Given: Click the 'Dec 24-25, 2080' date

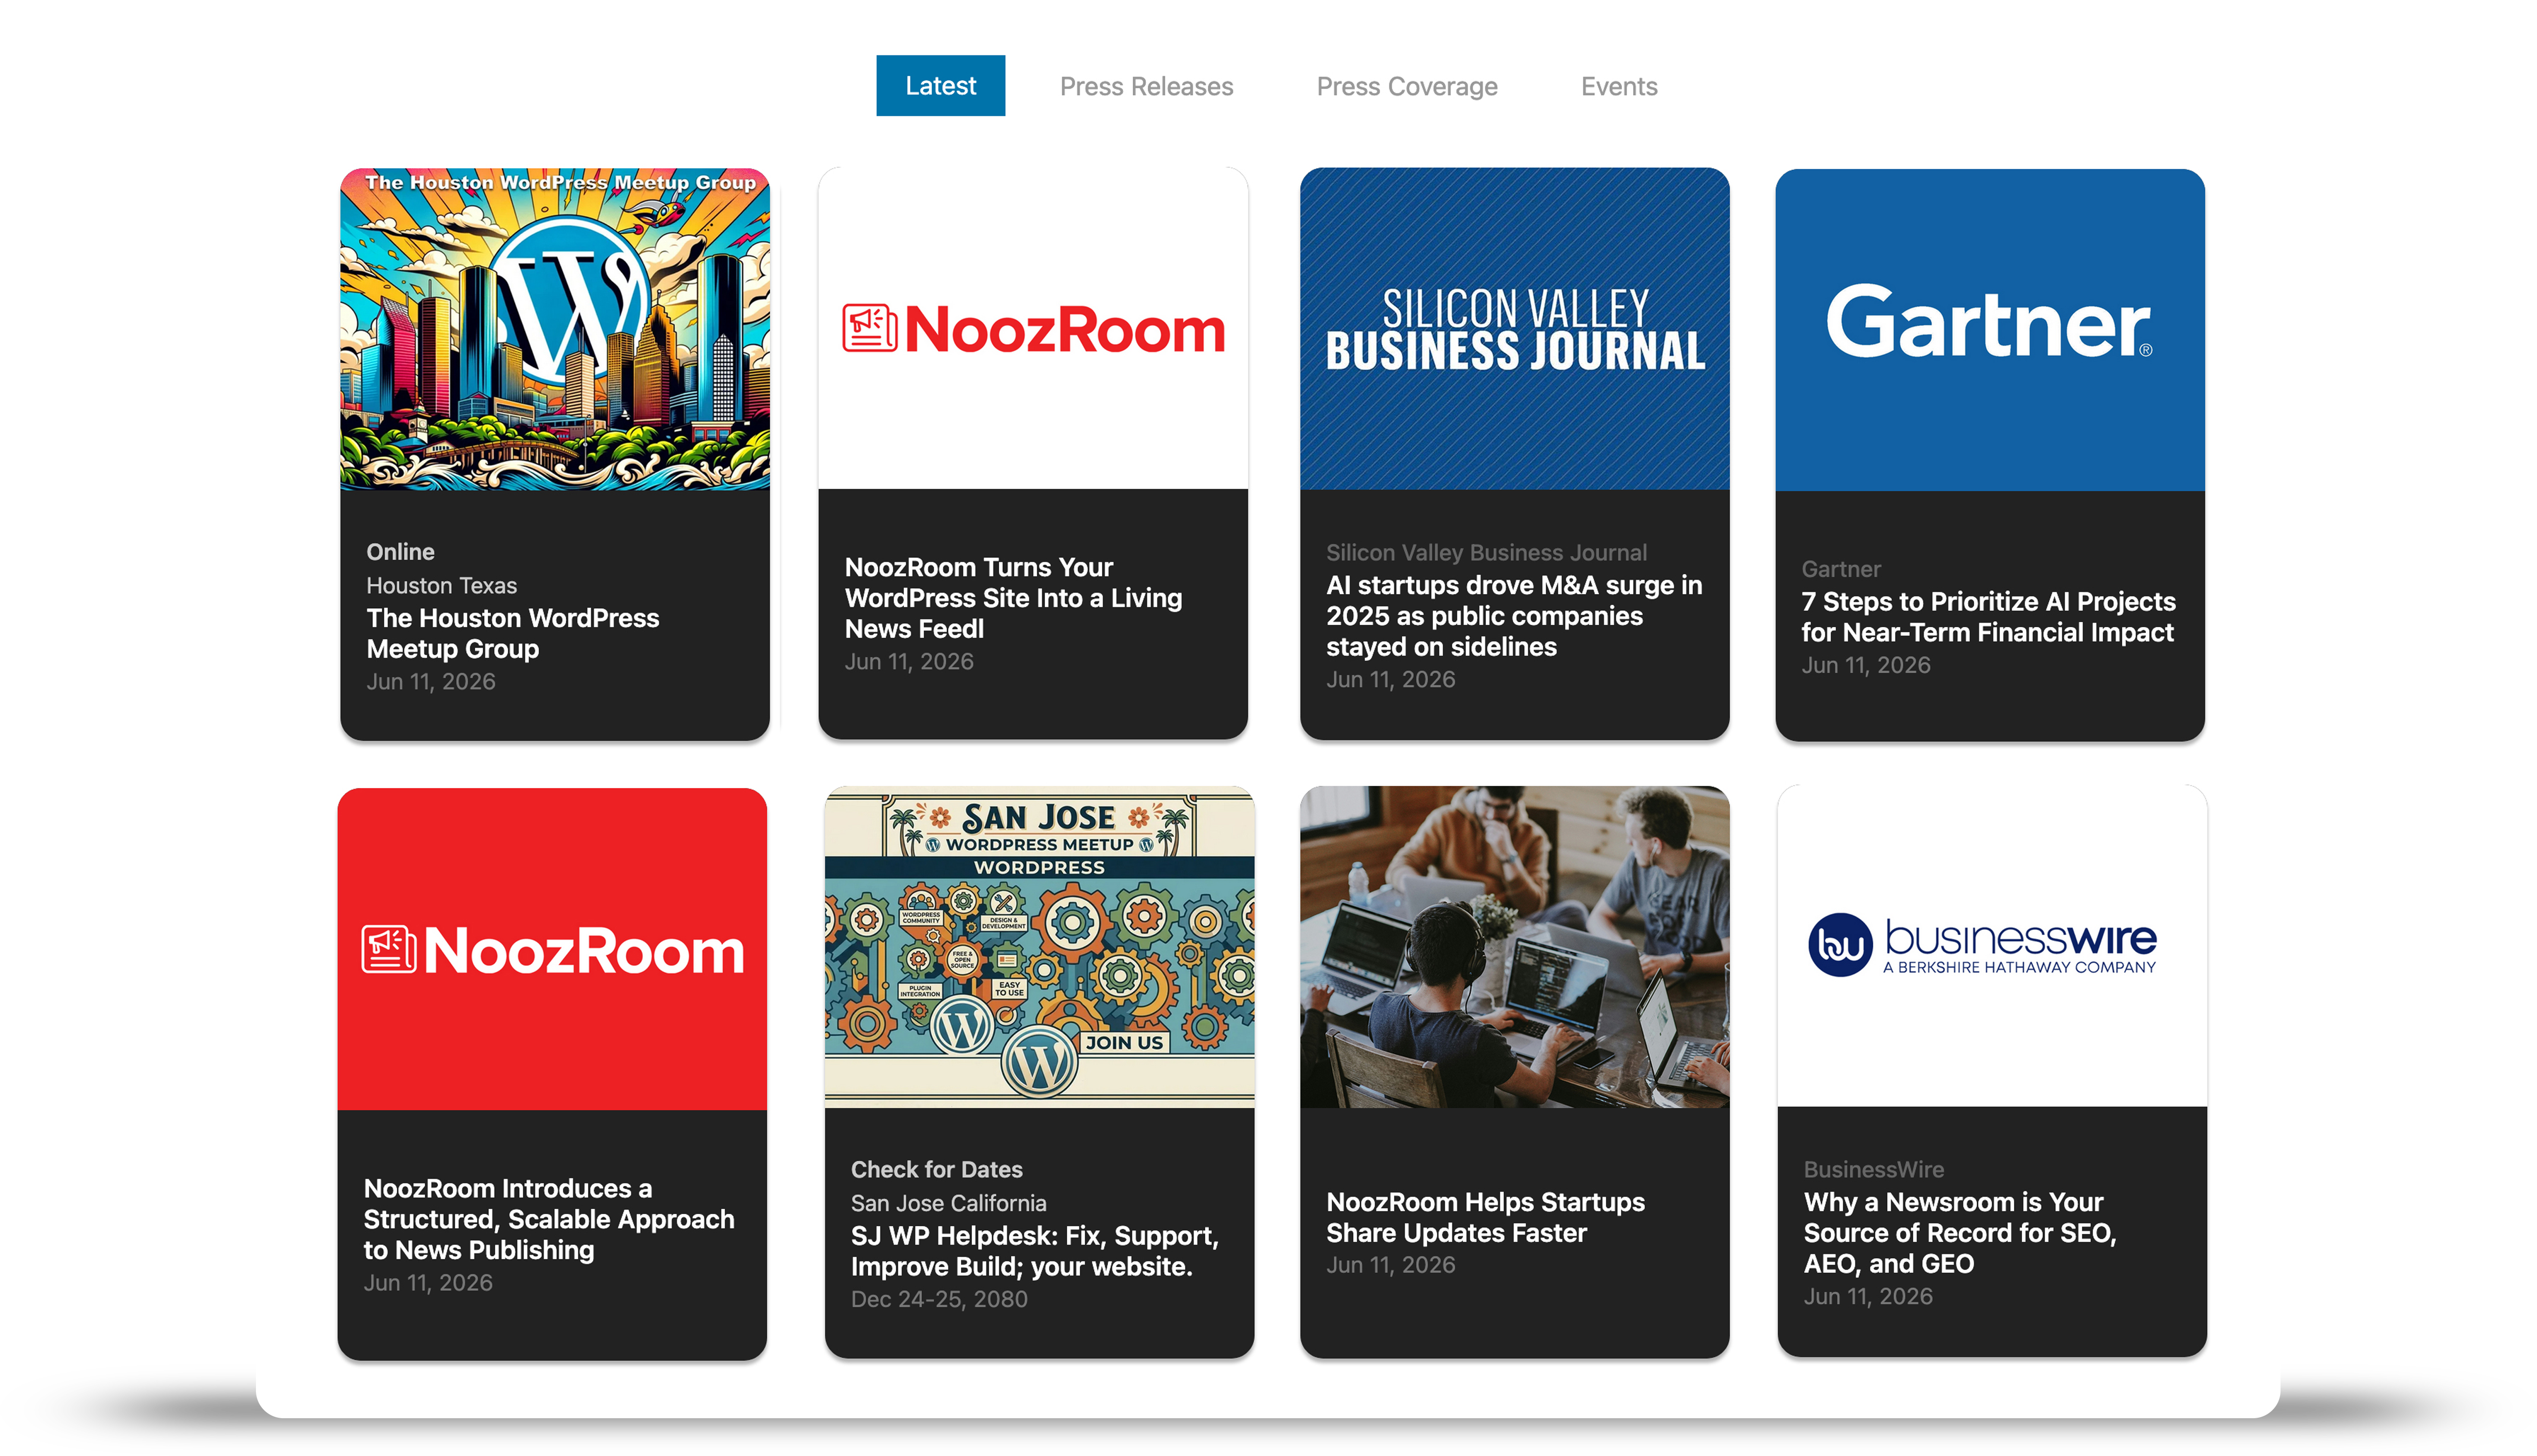Looking at the screenshot, I should 938,1300.
